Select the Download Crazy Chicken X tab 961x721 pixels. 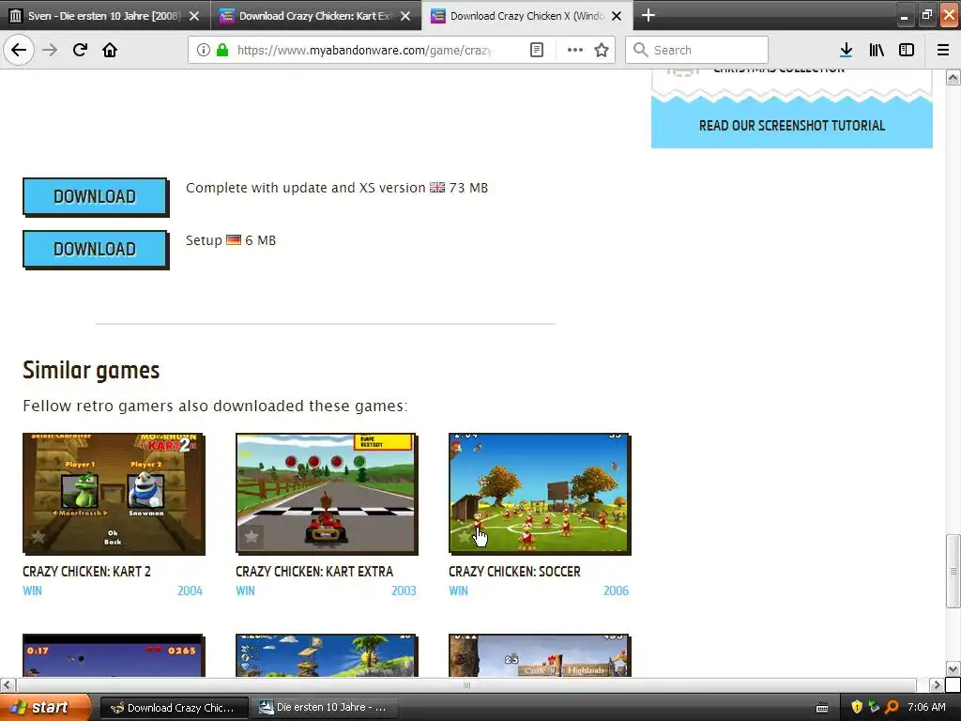526,16
